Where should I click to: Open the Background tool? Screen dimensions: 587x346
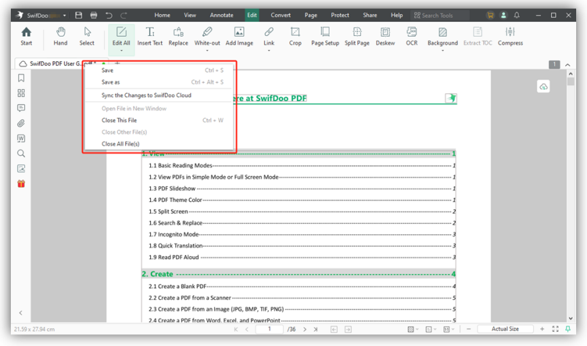[442, 36]
